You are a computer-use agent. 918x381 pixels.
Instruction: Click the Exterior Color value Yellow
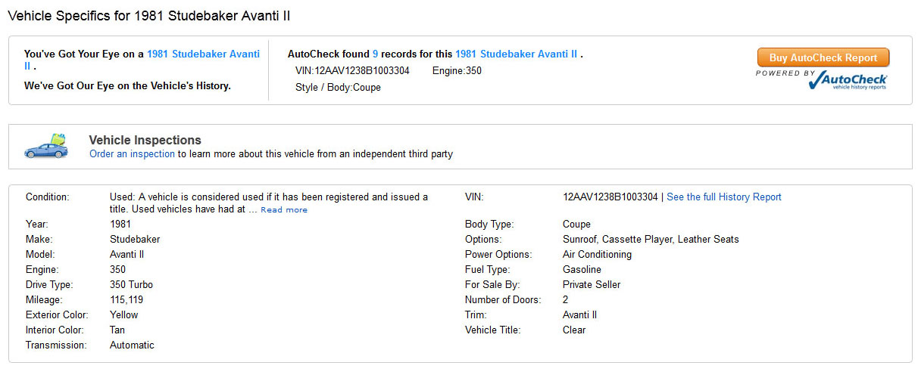[x=124, y=315]
